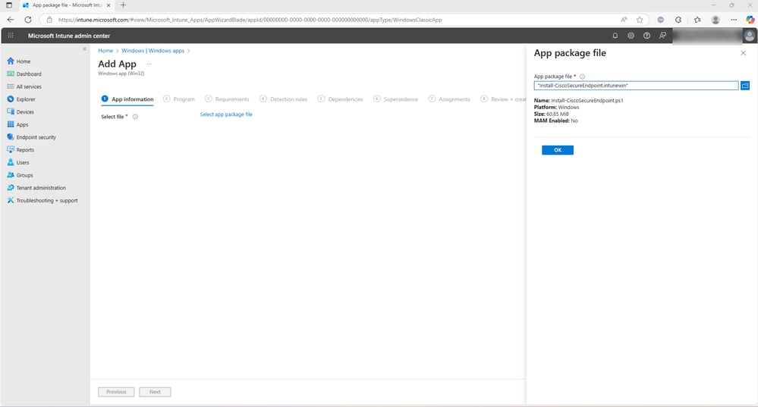The image size is (758, 407).
Task: Collapse the left navigation sidebar
Action: tap(84, 49)
